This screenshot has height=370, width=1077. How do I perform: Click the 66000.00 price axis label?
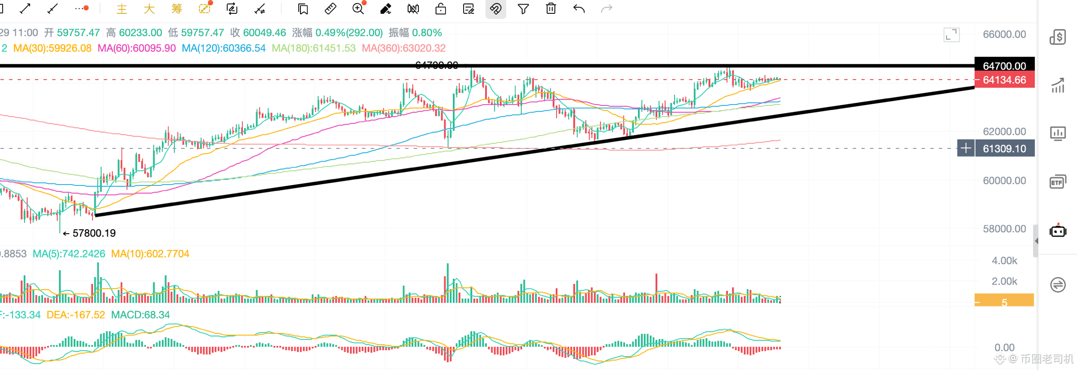(x=1005, y=34)
